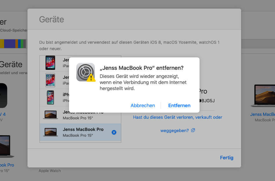Open the "ook Pro" link at bottom left
The image size is (275, 181).
pyautogui.click(x=7, y=165)
